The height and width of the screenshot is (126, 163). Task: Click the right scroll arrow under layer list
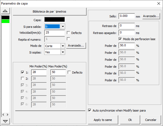(8, 115)
